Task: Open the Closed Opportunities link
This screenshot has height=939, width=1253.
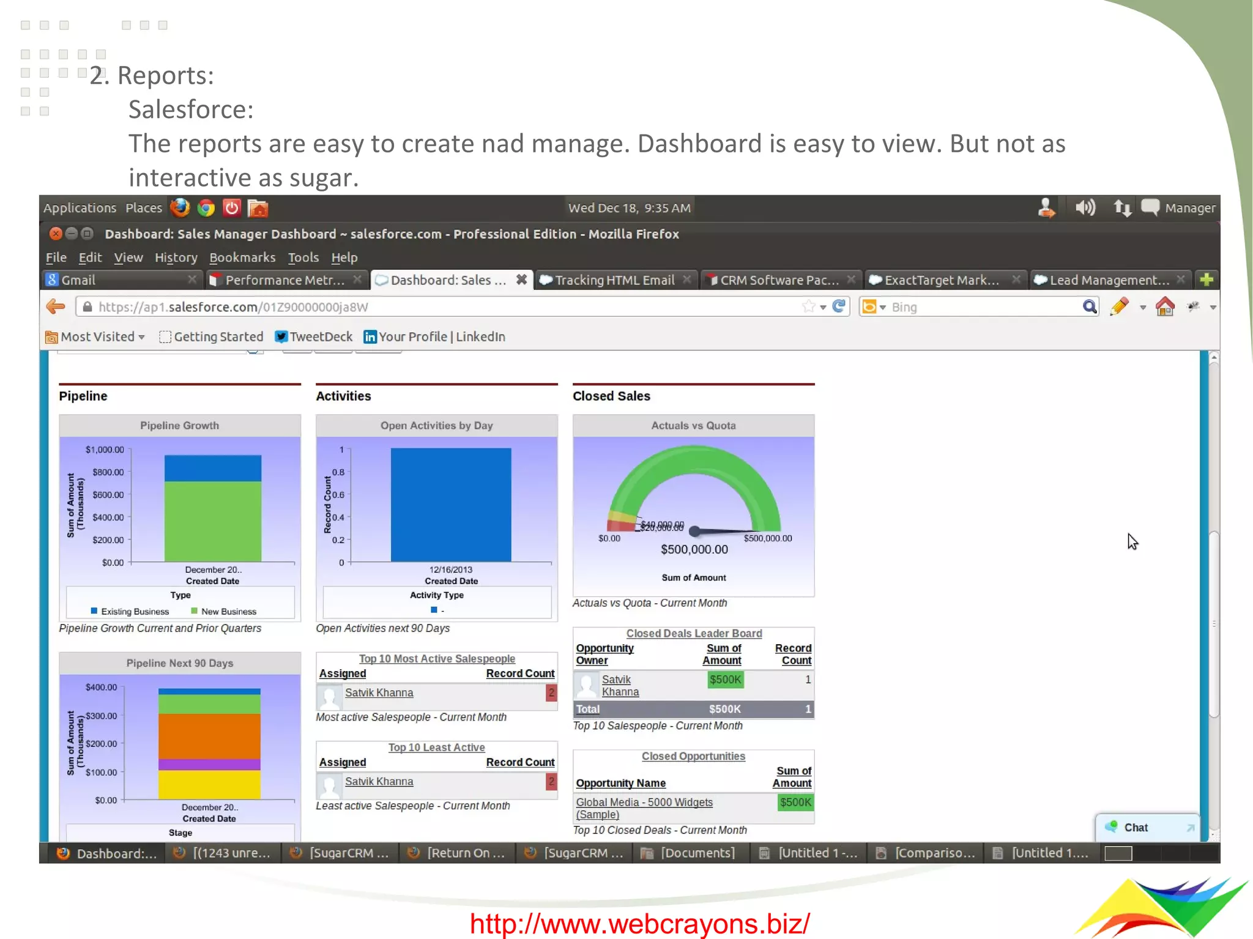Action: click(693, 757)
